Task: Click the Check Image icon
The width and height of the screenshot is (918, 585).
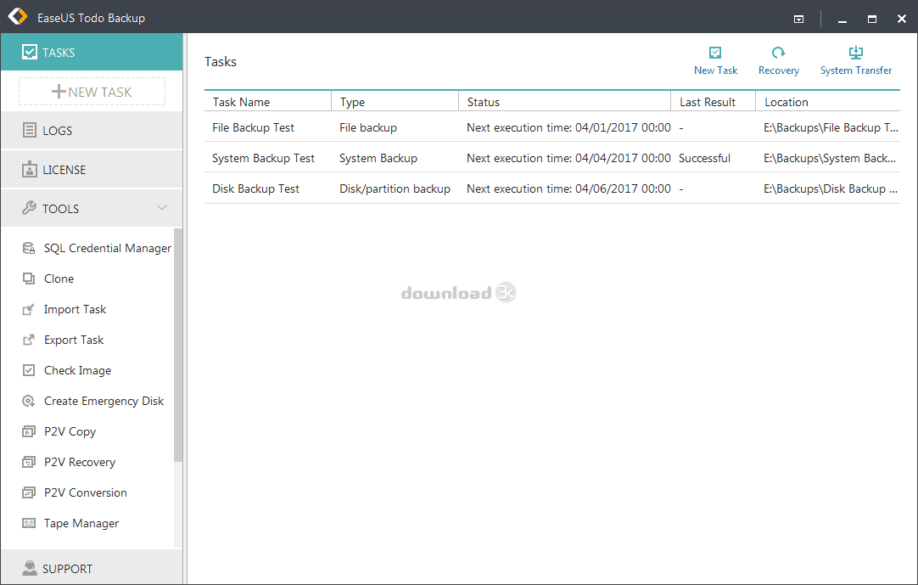Action: click(29, 370)
